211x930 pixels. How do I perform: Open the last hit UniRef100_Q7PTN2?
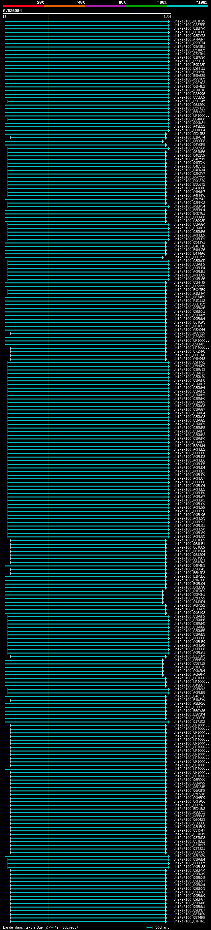pyautogui.click(x=189, y=921)
